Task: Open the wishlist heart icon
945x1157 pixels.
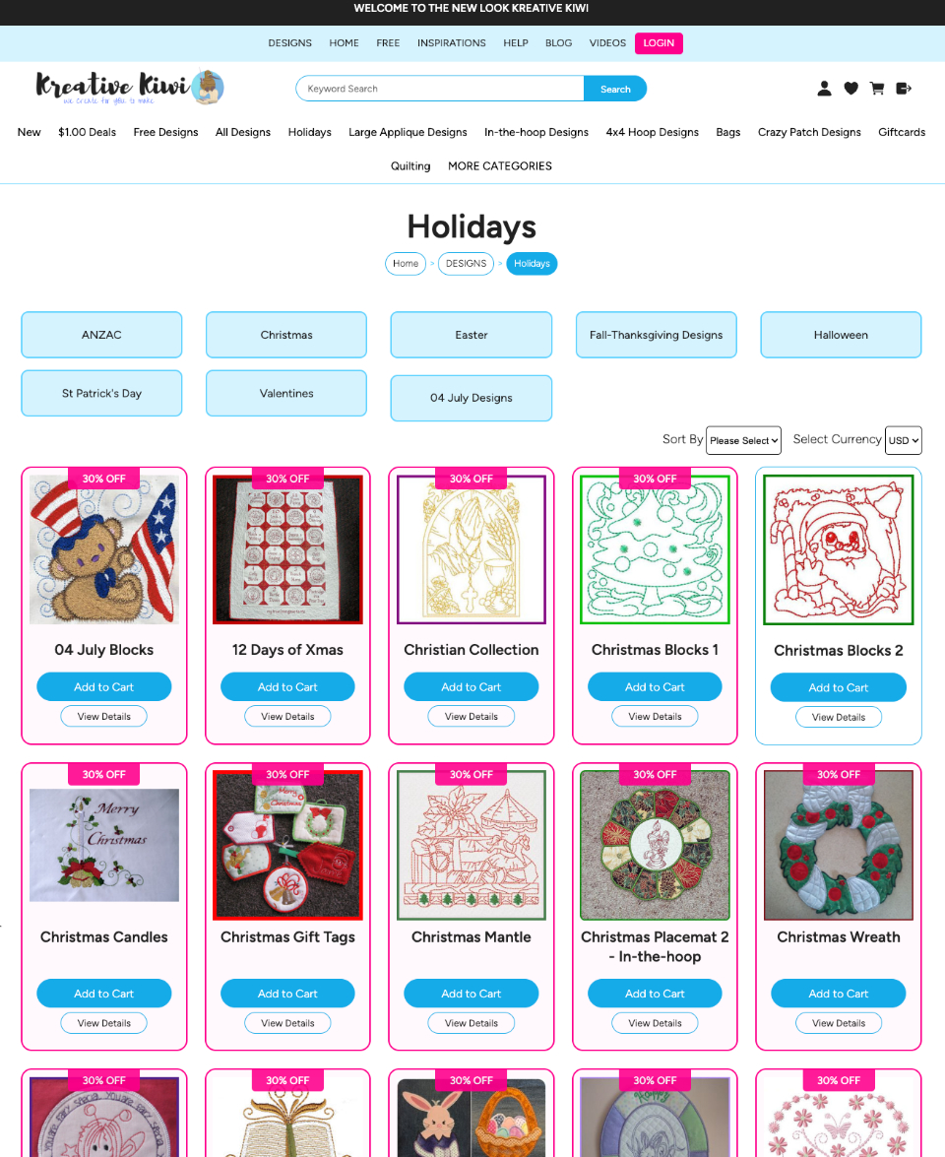Action: click(850, 89)
